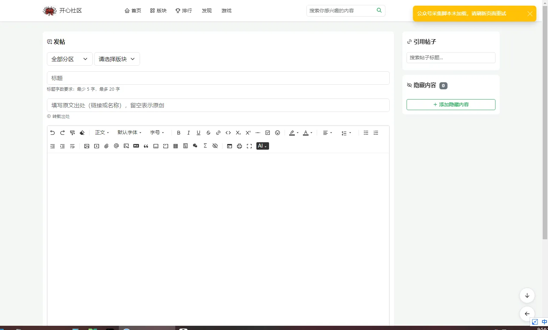The height and width of the screenshot is (330, 548).
Task: Undo the last edit in the editor
Action: click(53, 133)
